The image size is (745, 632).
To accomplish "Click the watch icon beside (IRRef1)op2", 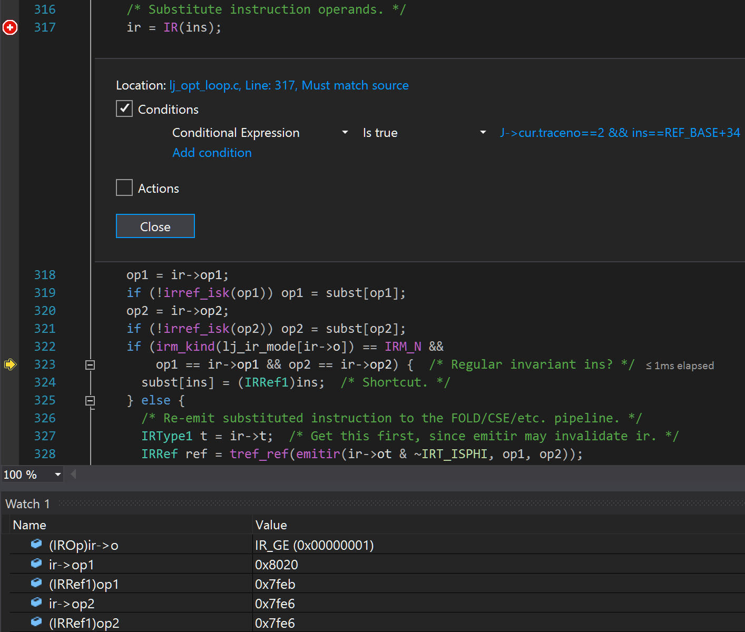I will [36, 622].
